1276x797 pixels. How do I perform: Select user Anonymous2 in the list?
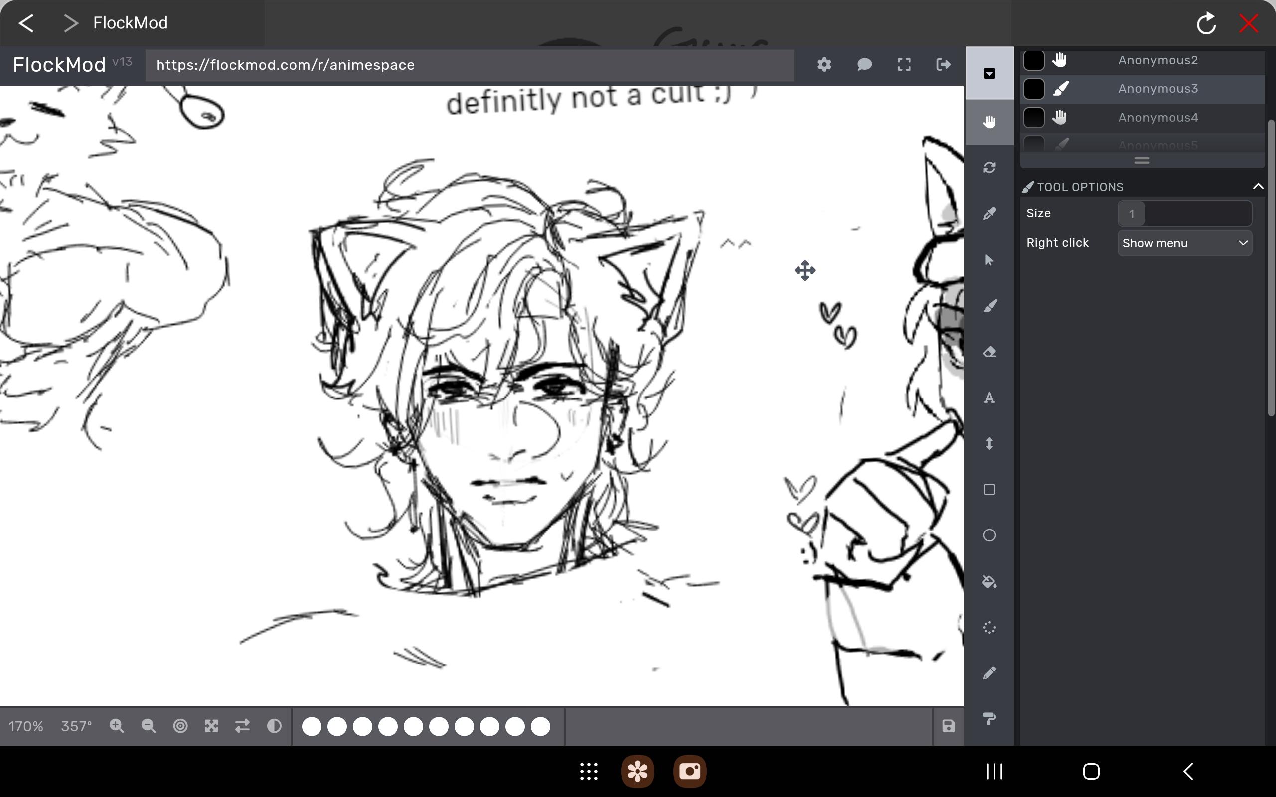coord(1142,60)
